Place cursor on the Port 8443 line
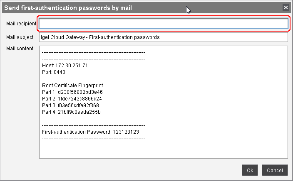This screenshot has height=181, width=293. (x=54, y=72)
